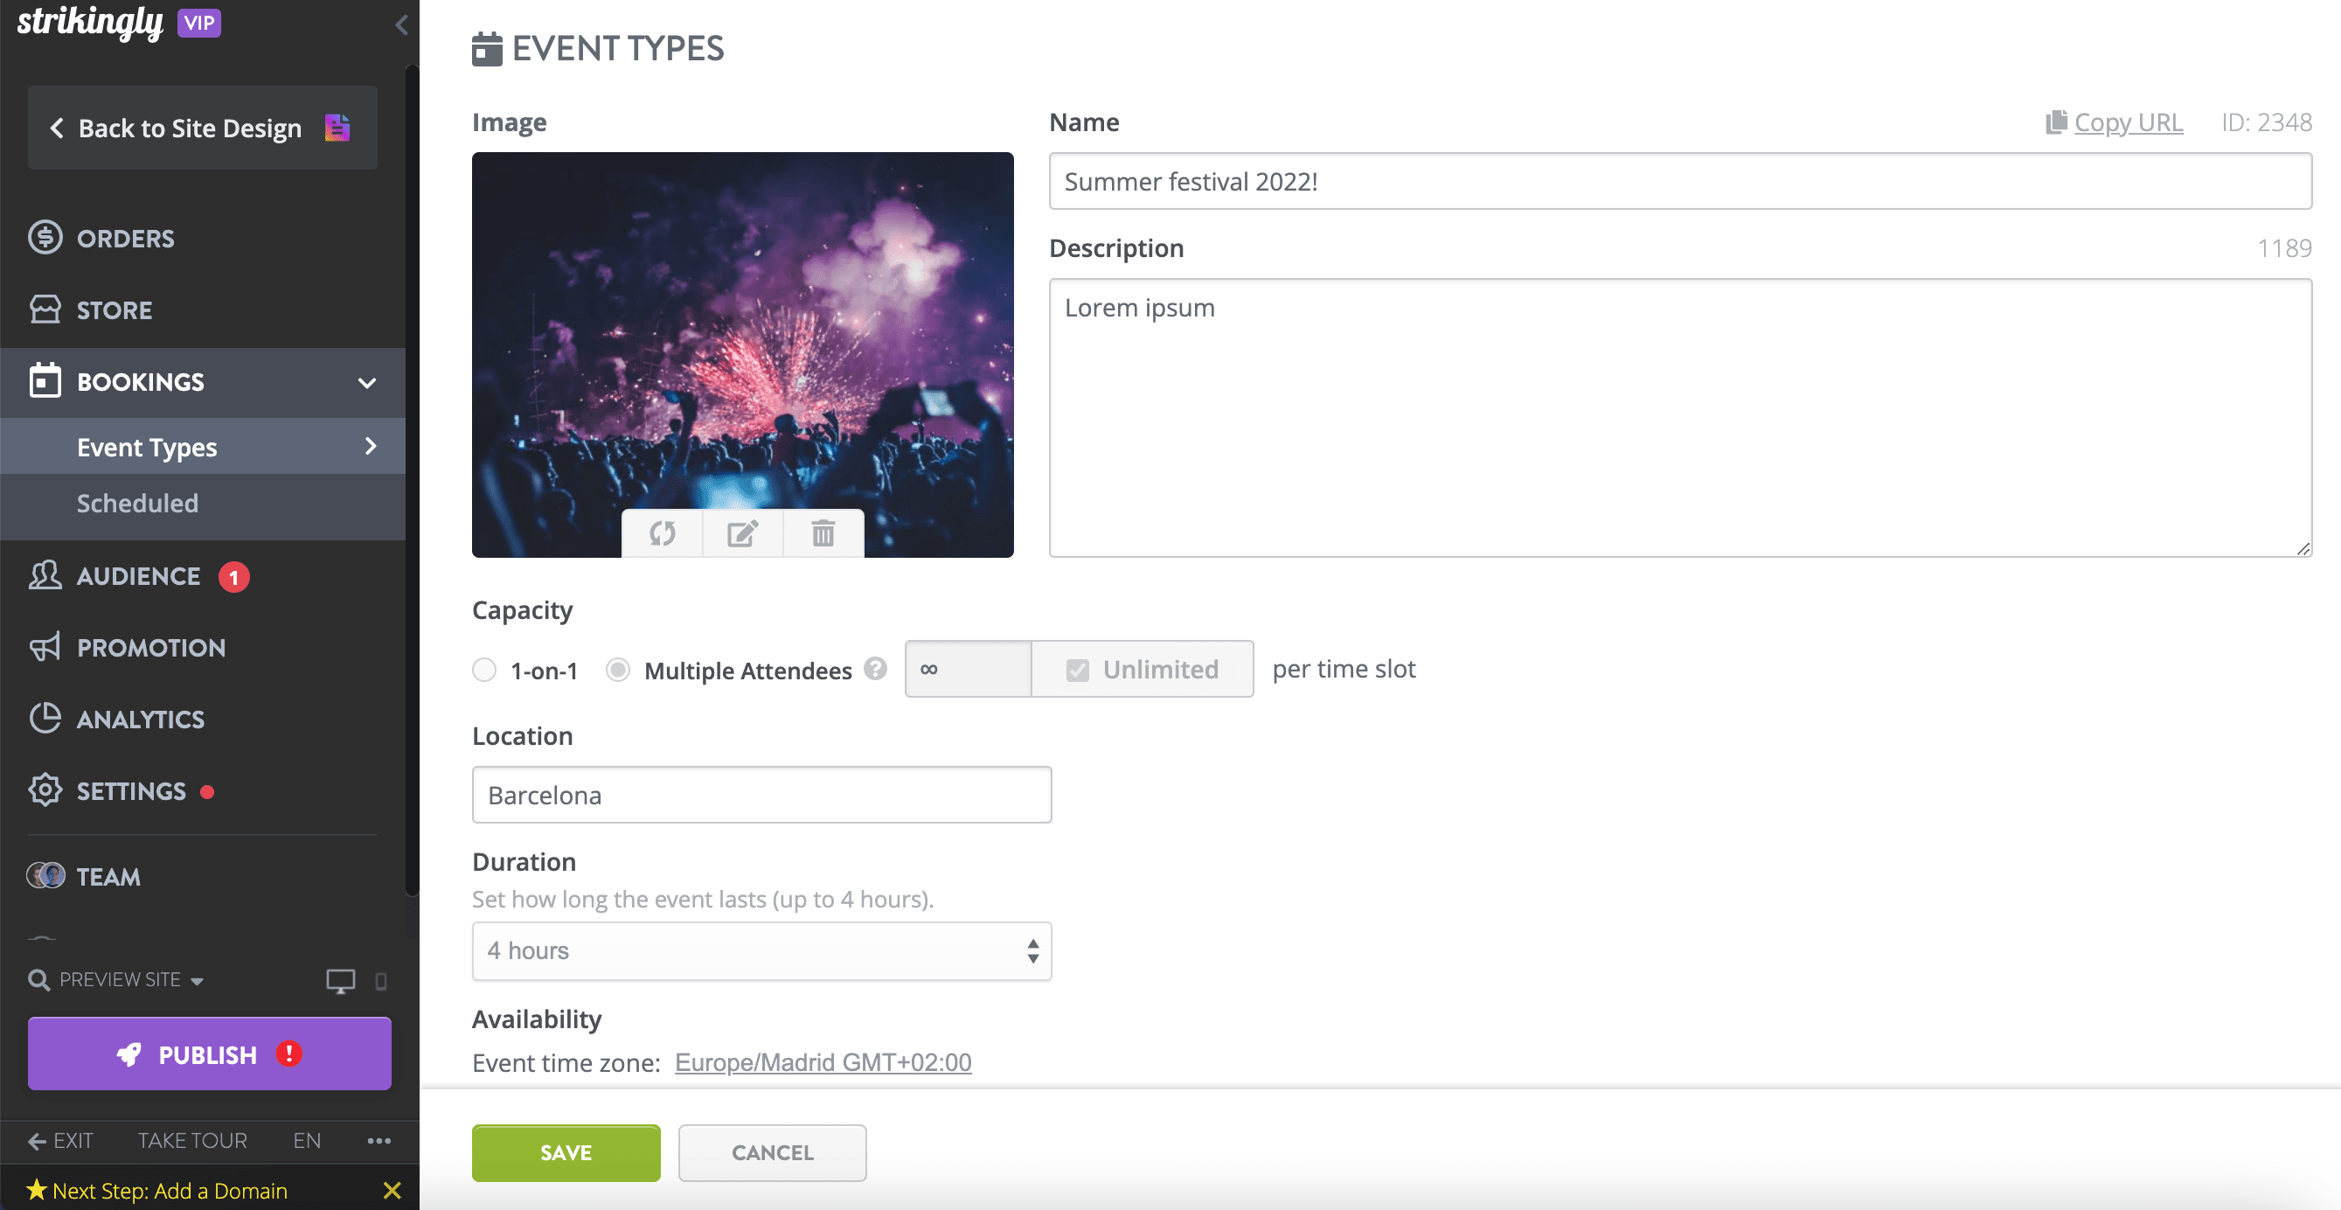Image resolution: width=2341 pixels, height=1210 pixels.
Task: Go to the Orders section
Action: 125,238
